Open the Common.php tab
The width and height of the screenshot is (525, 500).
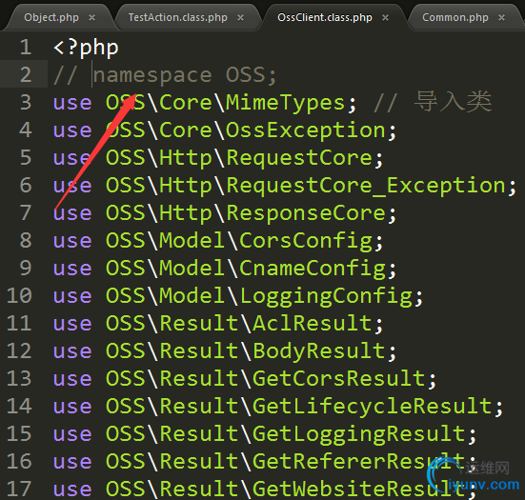pos(455,17)
